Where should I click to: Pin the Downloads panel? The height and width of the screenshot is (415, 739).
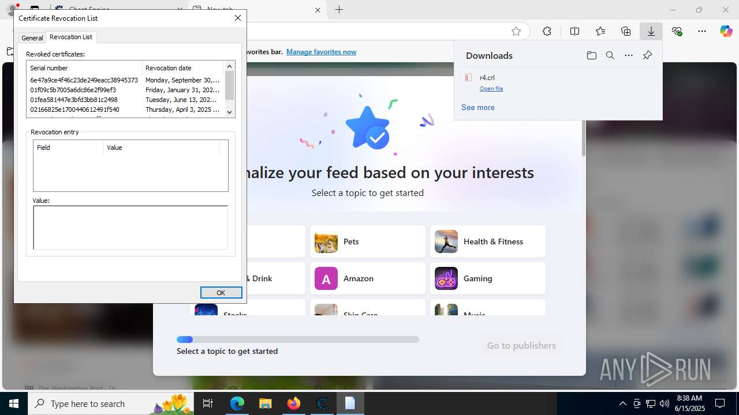coord(647,55)
